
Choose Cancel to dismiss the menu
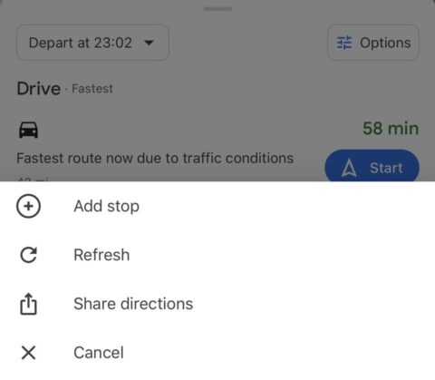pyautogui.click(x=217, y=353)
